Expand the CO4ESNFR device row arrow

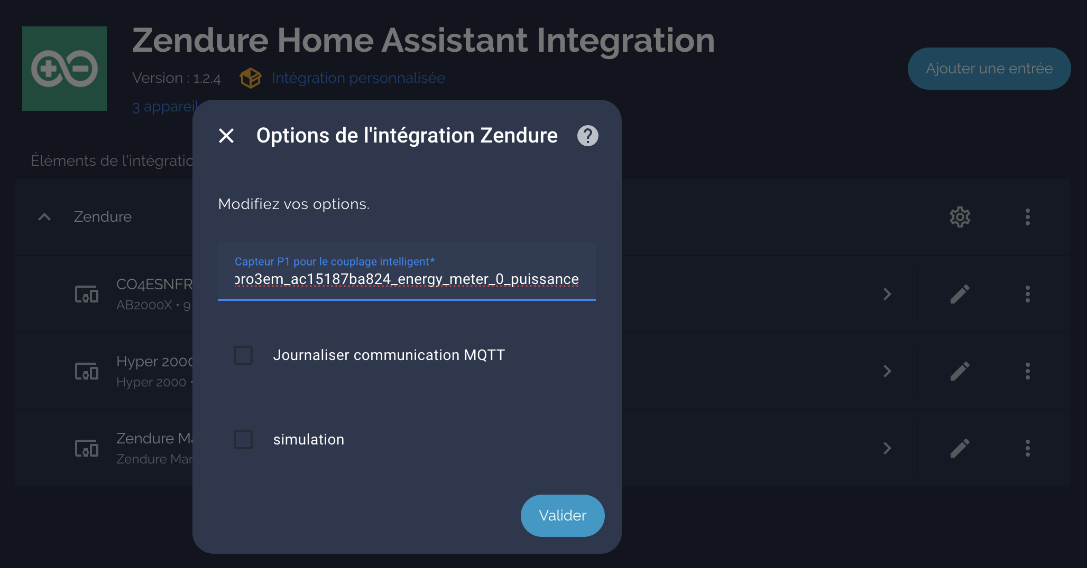(x=887, y=294)
